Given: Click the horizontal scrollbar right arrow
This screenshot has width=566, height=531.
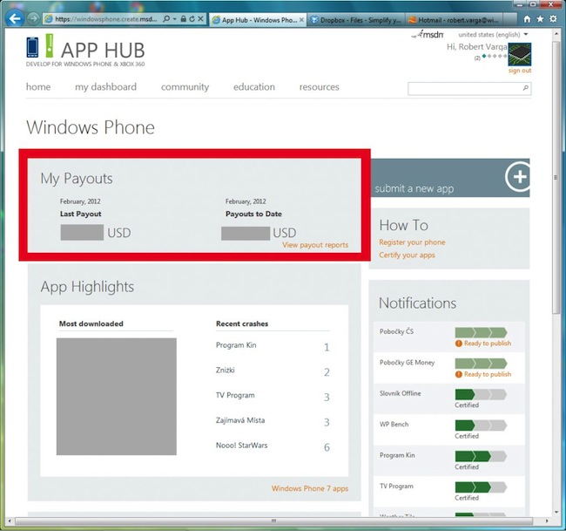Looking at the screenshot, I should tap(547, 521).
